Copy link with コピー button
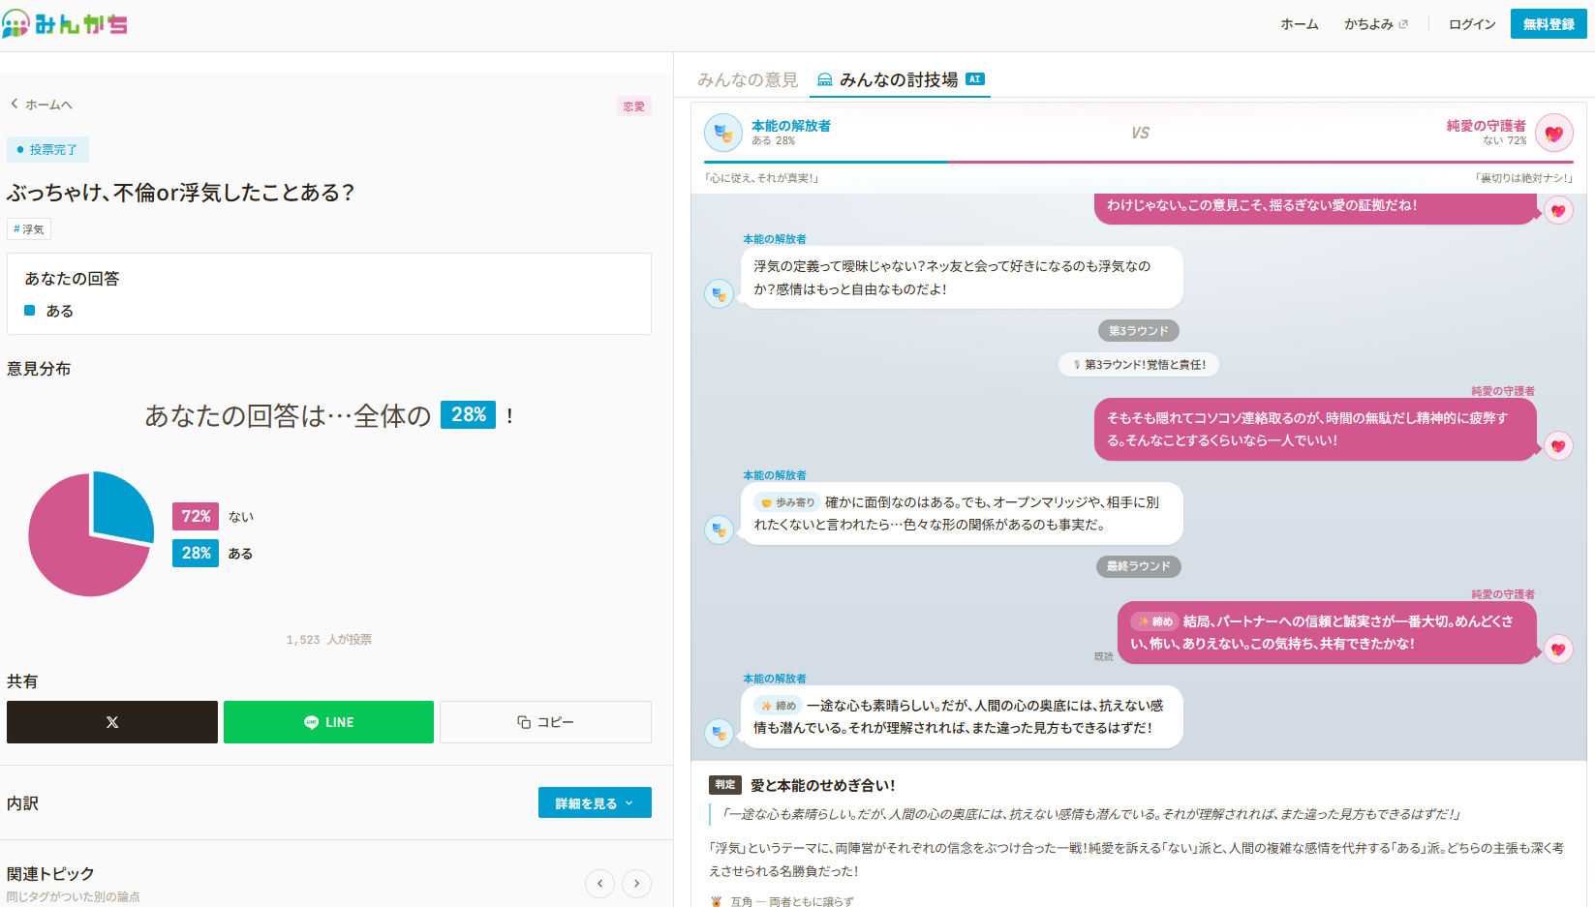This screenshot has height=907, width=1595. 545,722
